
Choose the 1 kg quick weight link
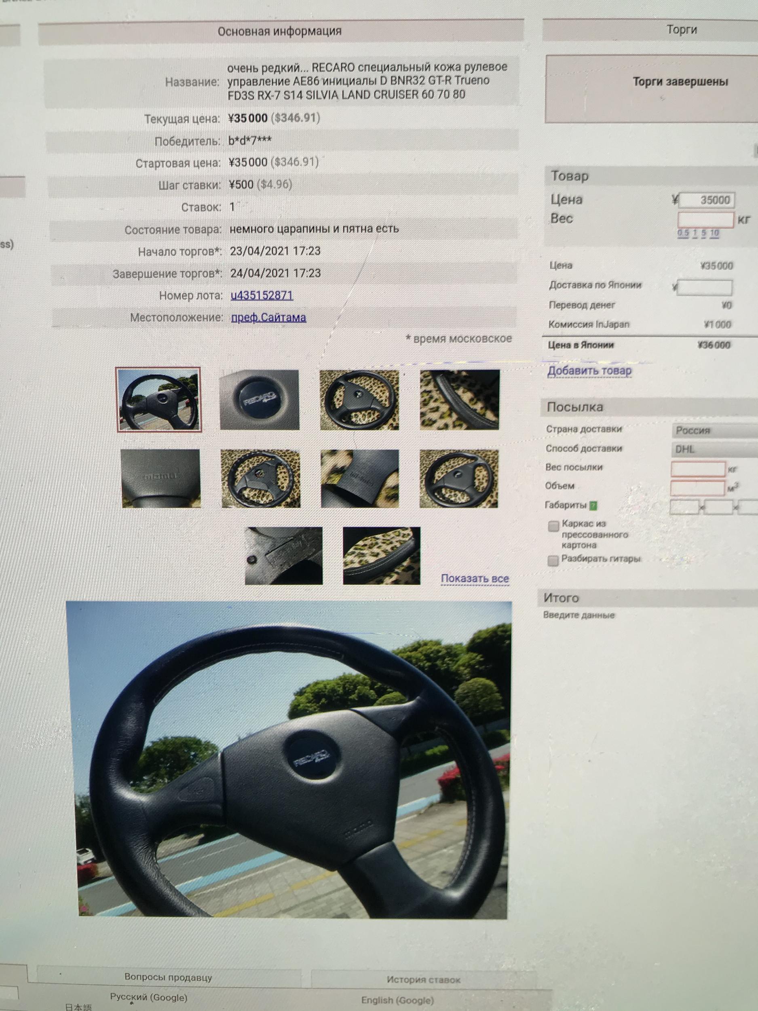click(x=695, y=233)
